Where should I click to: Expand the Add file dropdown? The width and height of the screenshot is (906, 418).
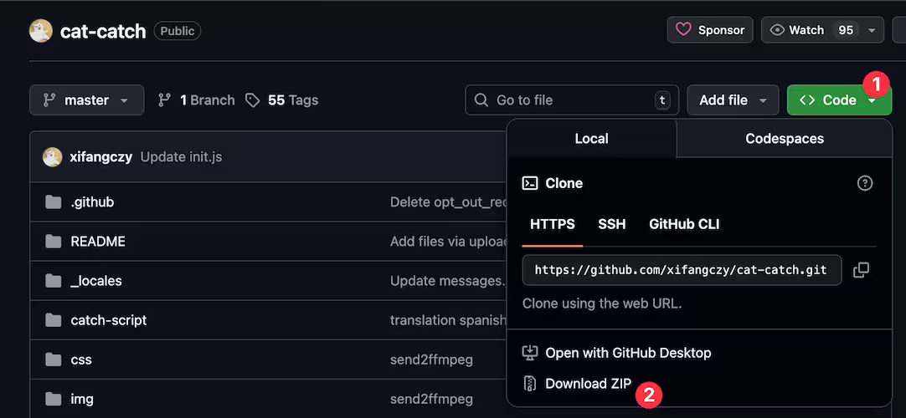coord(733,100)
